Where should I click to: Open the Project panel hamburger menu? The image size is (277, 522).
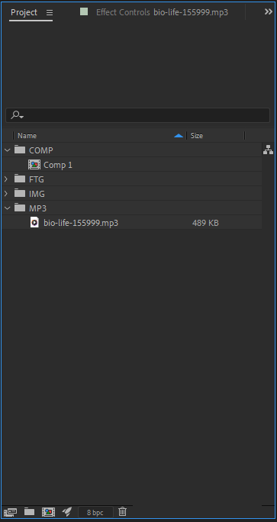click(50, 13)
